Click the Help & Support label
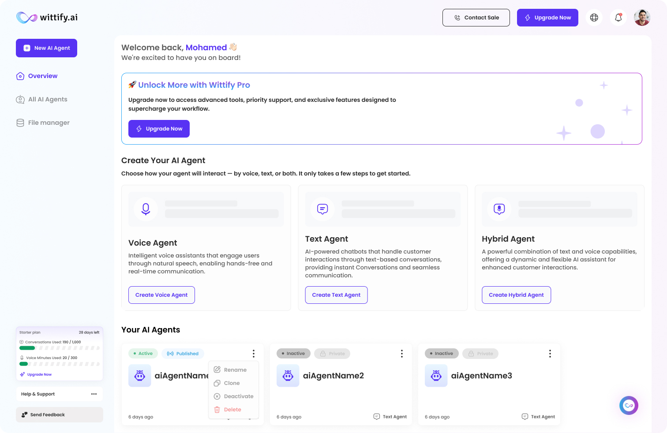667x433 pixels. [38, 394]
